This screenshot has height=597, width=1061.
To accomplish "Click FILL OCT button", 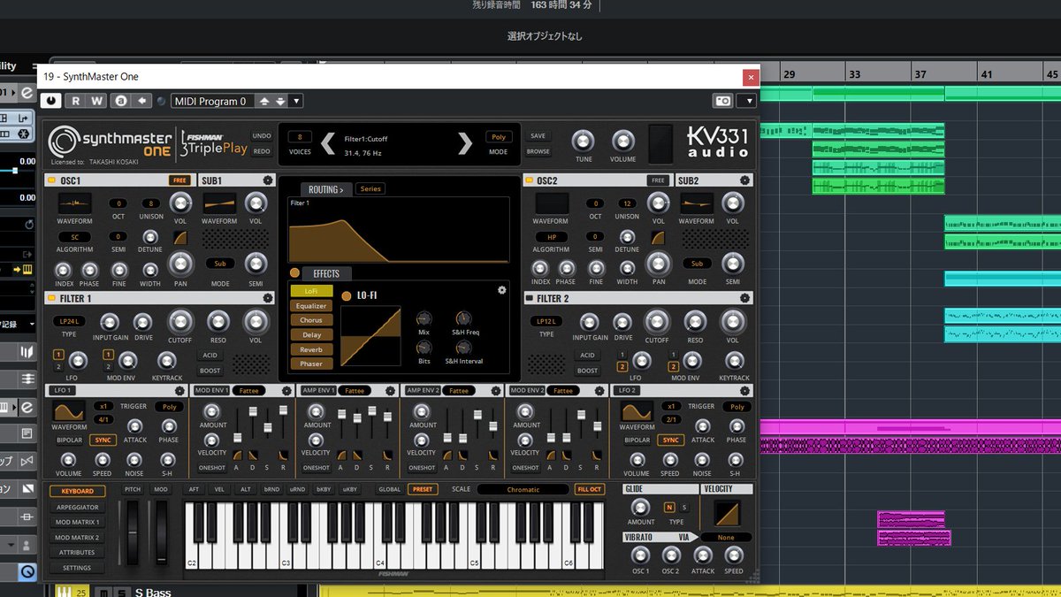I will pos(589,489).
